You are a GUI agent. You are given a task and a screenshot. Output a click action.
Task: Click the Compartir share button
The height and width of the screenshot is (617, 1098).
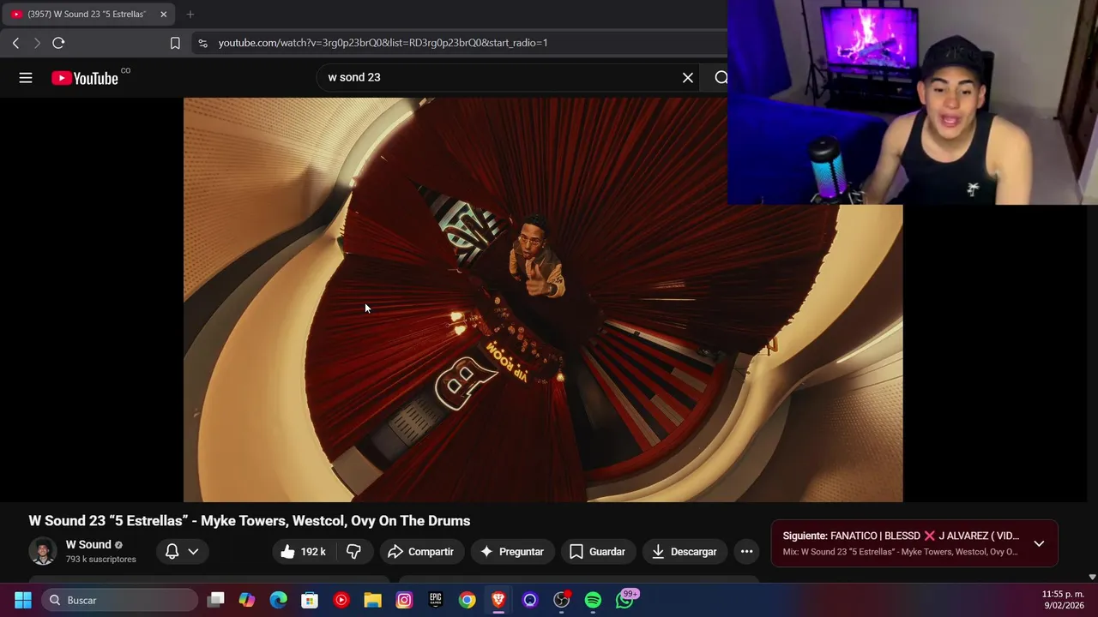(420, 552)
